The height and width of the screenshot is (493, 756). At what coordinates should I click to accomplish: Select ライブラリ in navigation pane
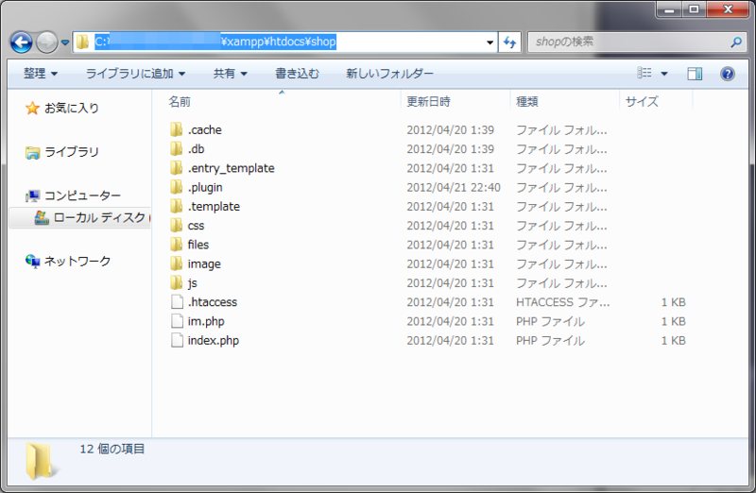pos(72,152)
